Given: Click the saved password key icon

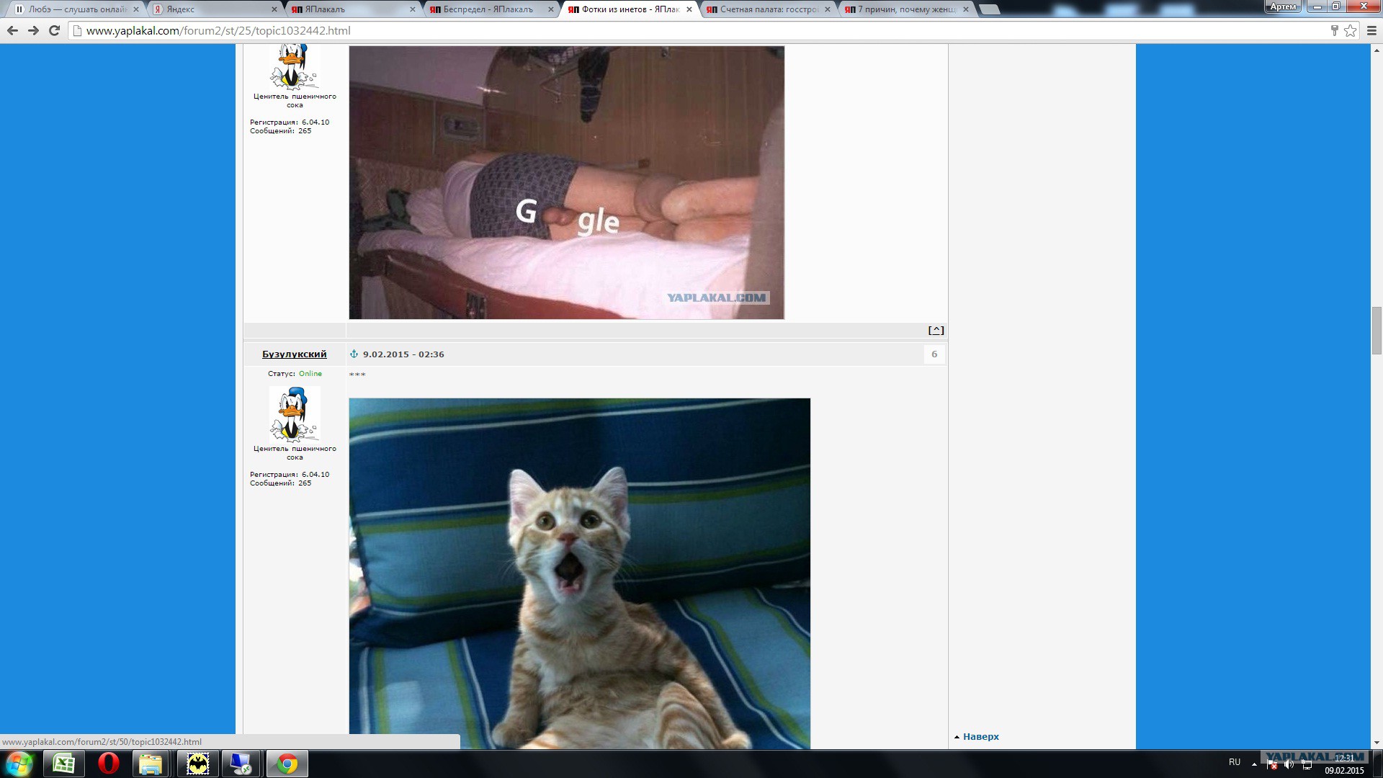Looking at the screenshot, I should [1334, 30].
